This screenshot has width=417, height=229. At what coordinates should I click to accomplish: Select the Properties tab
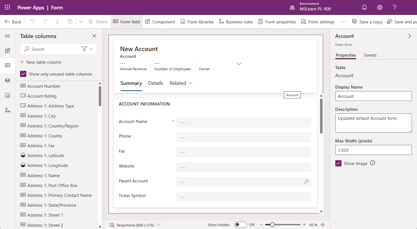pos(346,55)
